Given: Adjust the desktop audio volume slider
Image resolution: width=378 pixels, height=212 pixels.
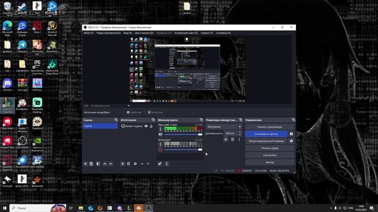Looking at the screenshot, I should pos(183,134).
